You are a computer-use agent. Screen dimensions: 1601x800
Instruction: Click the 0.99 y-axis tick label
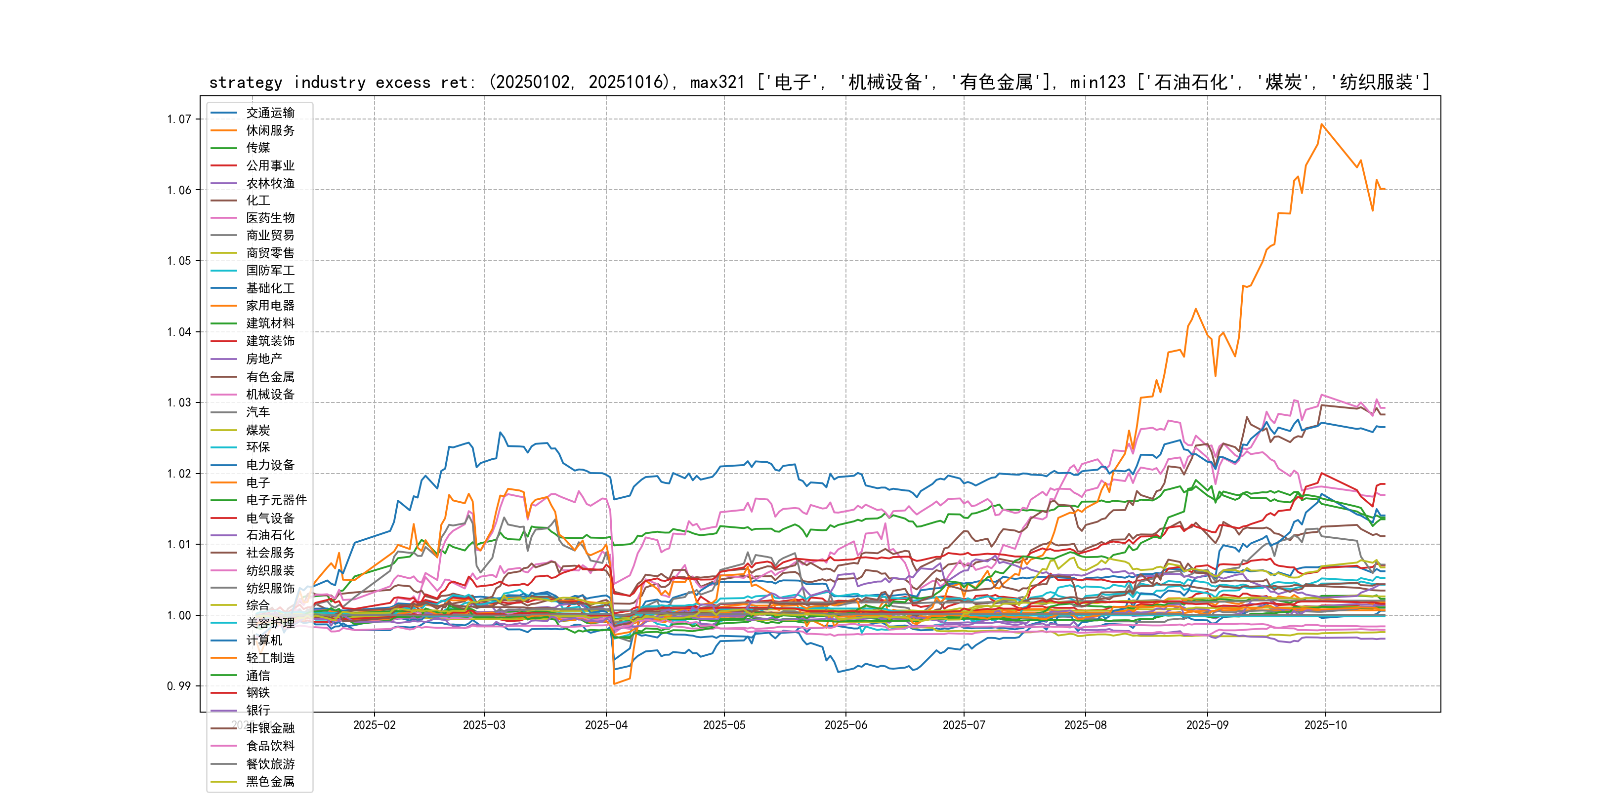[179, 686]
